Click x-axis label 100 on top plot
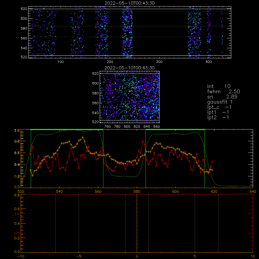 [x=61, y=62]
